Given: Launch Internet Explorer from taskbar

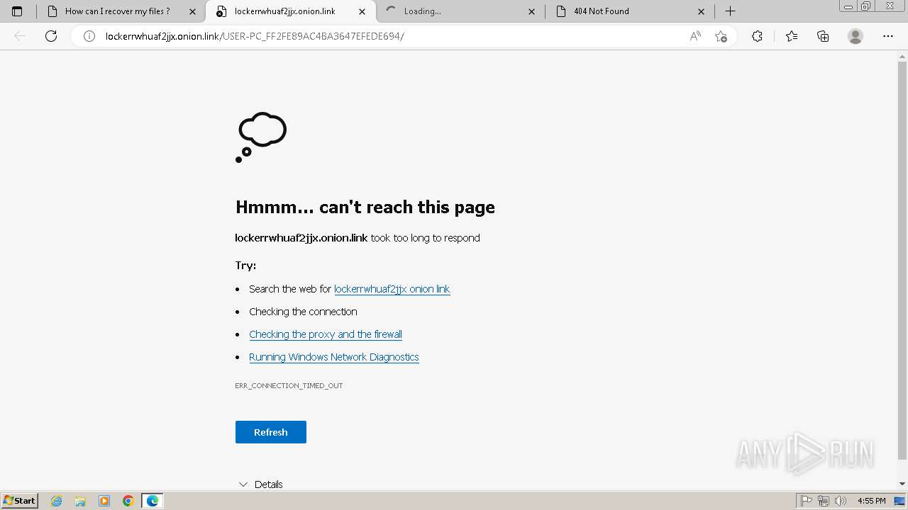Looking at the screenshot, I should click(x=57, y=501).
